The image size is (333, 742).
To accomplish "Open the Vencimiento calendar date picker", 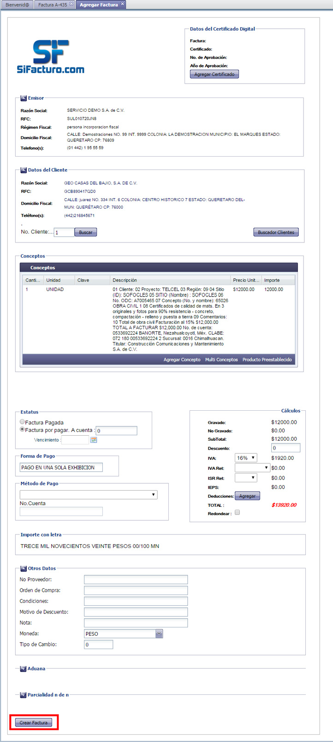I will click(x=94, y=440).
